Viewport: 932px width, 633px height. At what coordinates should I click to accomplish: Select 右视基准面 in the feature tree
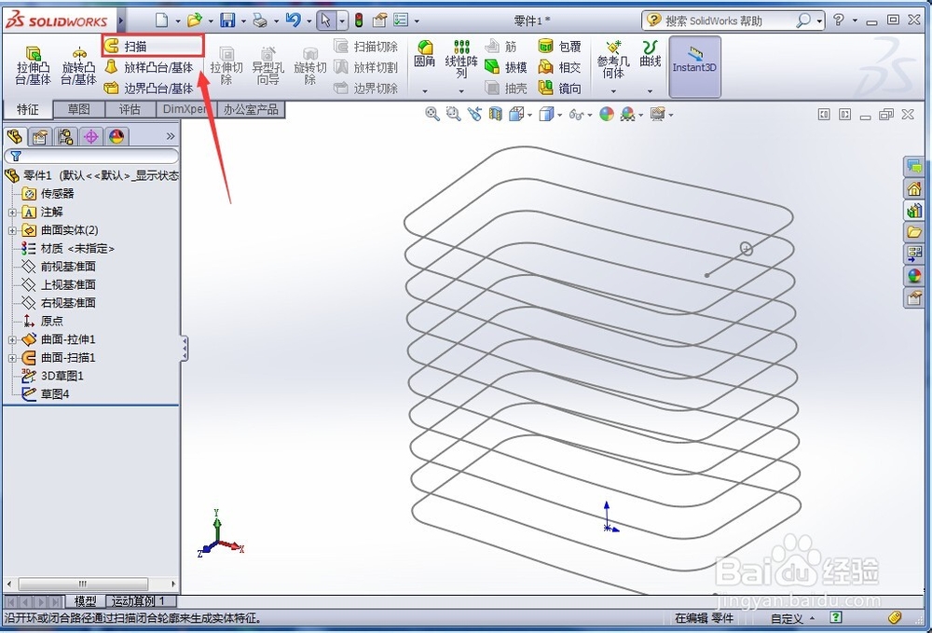tap(68, 303)
